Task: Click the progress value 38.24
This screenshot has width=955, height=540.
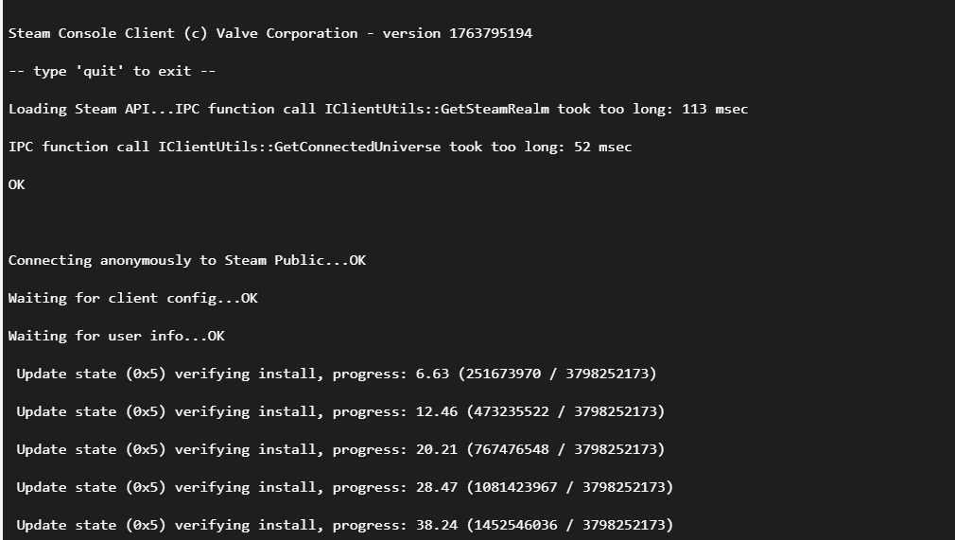Action: [437, 525]
